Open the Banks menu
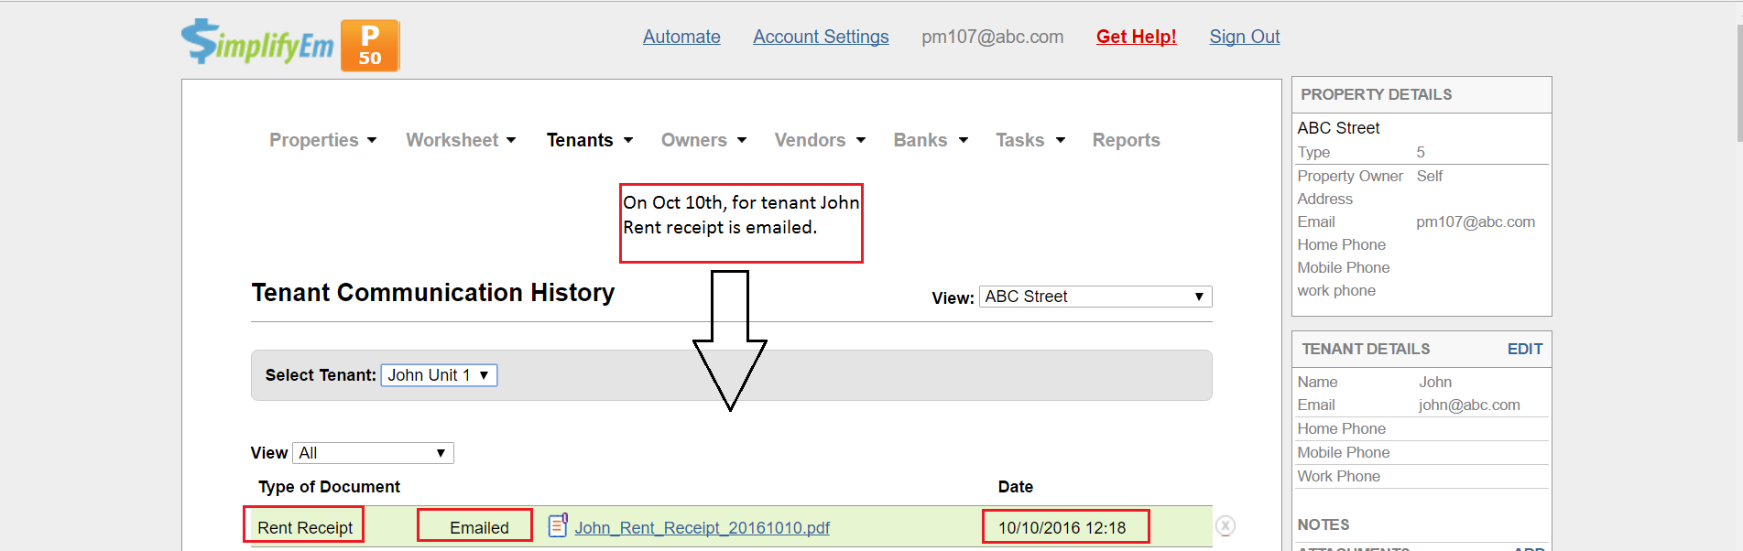Viewport: 1743px width, 551px height. point(931,140)
